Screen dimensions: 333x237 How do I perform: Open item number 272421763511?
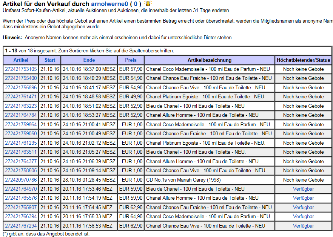pyautogui.click(x=21, y=152)
